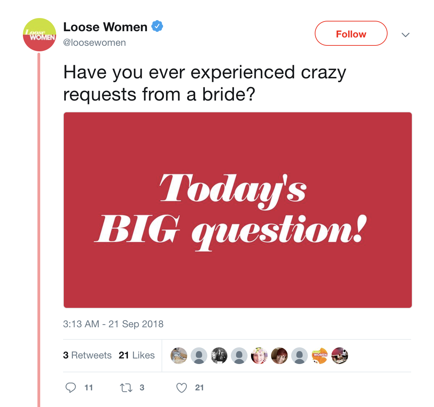Viewport: 434px width, 407px height.
Task: Click the 3:13 AM - 21 Sep 2018 timestamp
Action: click(113, 324)
